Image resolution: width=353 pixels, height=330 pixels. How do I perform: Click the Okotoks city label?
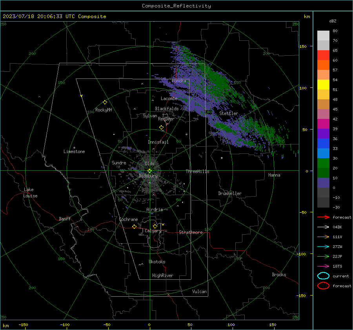pos(157,262)
